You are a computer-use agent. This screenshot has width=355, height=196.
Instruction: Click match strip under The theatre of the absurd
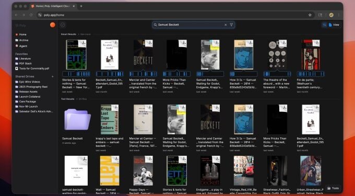pos(277,74)
